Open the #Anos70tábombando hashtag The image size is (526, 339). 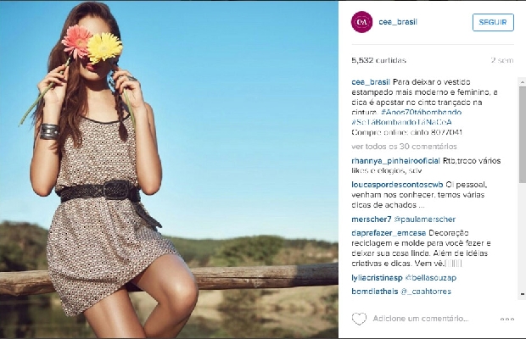(421, 112)
